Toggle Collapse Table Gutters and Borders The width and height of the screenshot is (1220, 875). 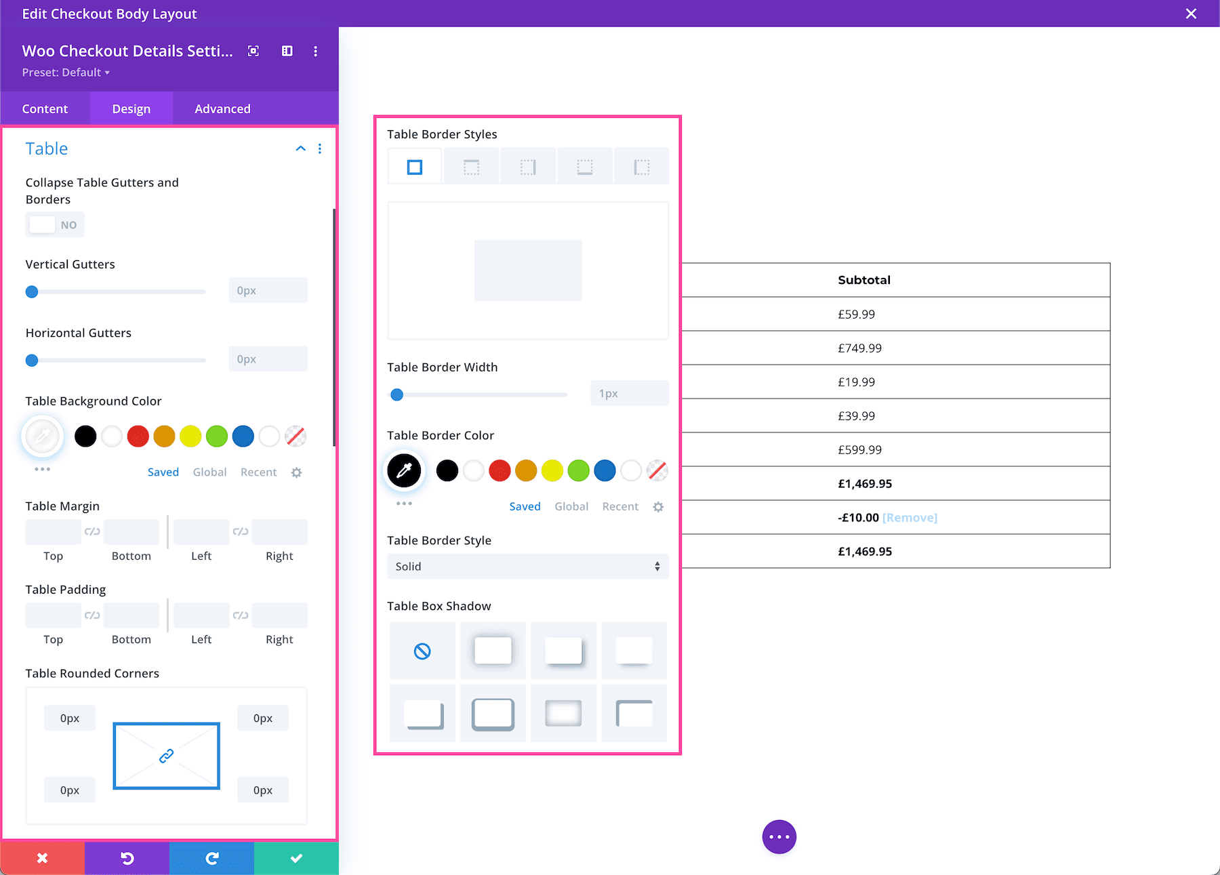54,224
